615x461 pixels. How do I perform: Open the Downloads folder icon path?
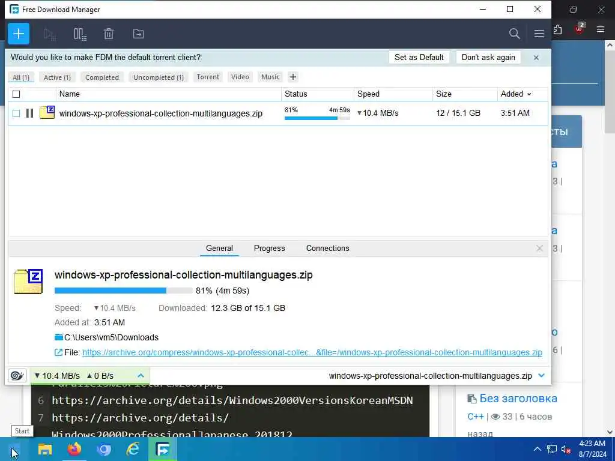click(58, 337)
